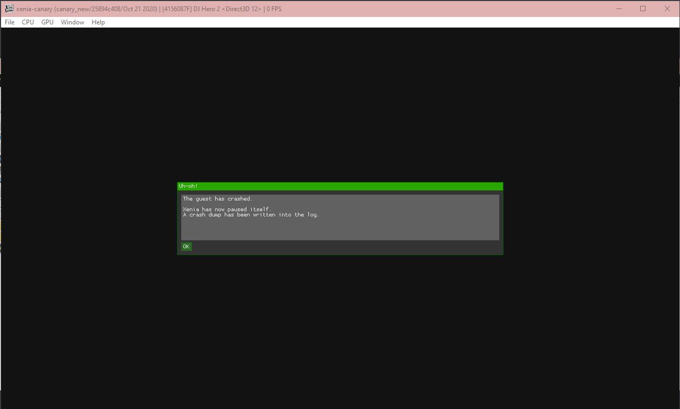Open the Window menu
This screenshot has width=680, height=409.
[73, 22]
